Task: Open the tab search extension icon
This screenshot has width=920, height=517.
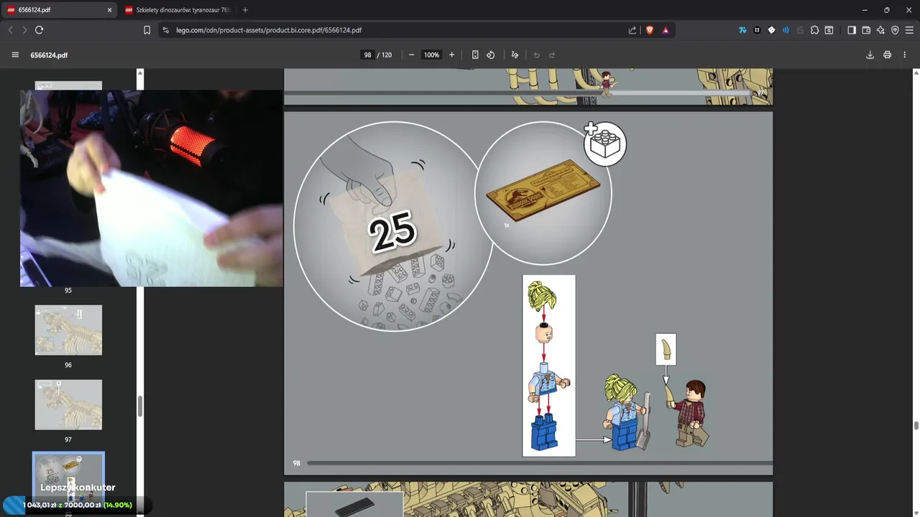Action: tap(829, 30)
